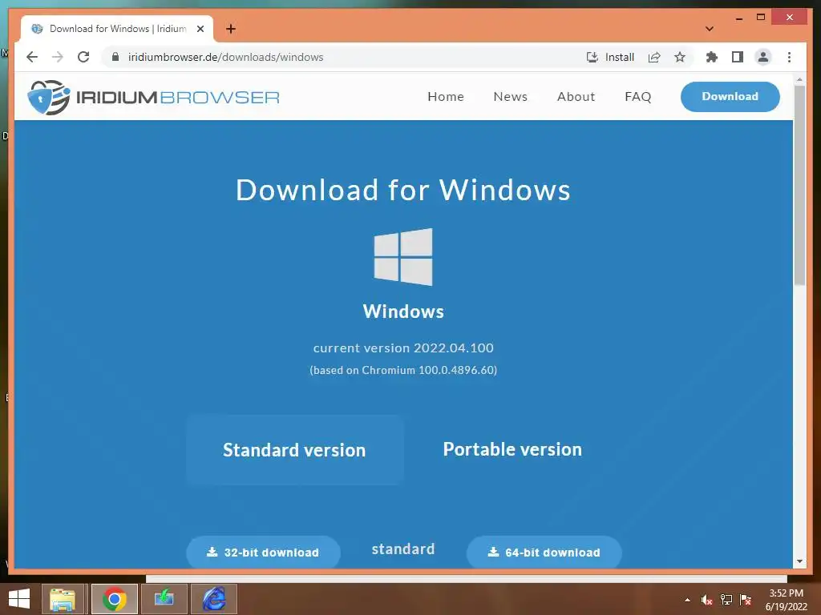Click the network tray icon
821x615 pixels.
pyautogui.click(x=726, y=600)
